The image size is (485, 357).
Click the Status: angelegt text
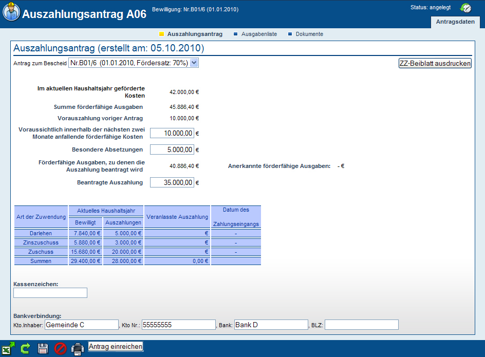pos(431,7)
